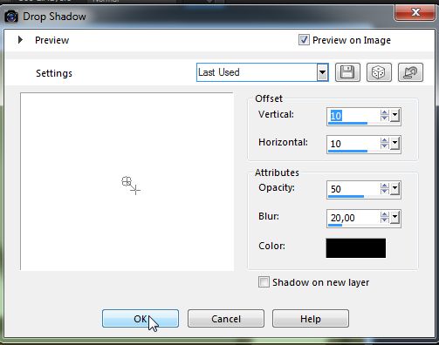Click the Reset to Default icon
Screen dimensions: 439x345
(x=410, y=72)
